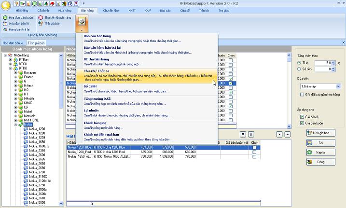Select the Tỉ lệ radio button
346x208 pixels.
click(299, 63)
